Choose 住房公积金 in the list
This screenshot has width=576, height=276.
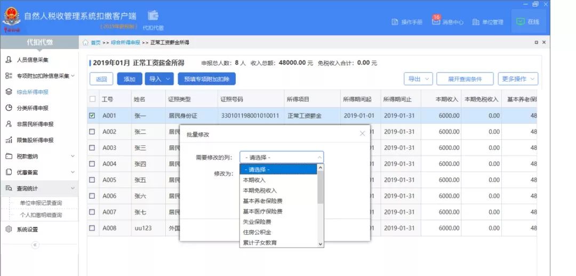[257, 232]
